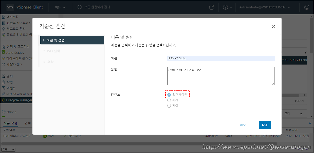Viewport: 314px width, 153px height.
Task: Click the 14ms value
Action: (x=229, y=136)
